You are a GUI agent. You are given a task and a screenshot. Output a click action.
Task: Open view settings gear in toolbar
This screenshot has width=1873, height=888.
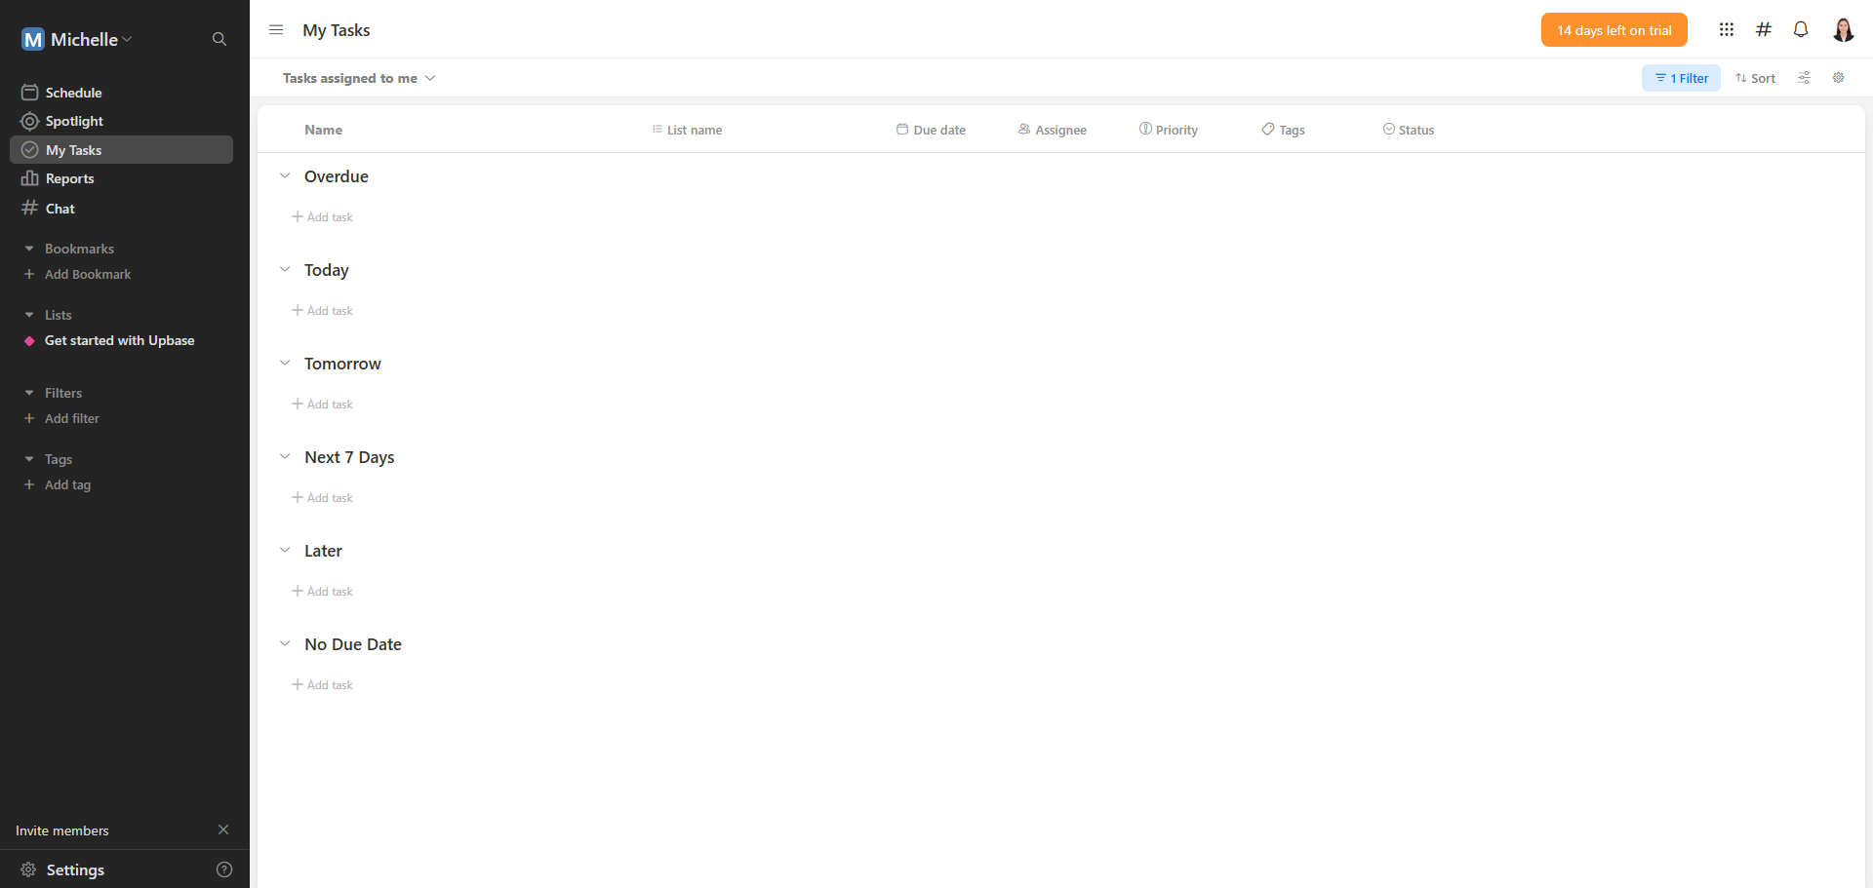click(1838, 78)
